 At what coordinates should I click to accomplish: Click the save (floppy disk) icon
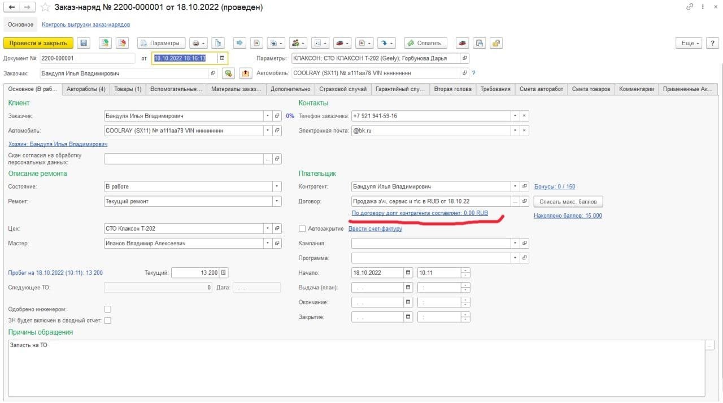click(84, 43)
